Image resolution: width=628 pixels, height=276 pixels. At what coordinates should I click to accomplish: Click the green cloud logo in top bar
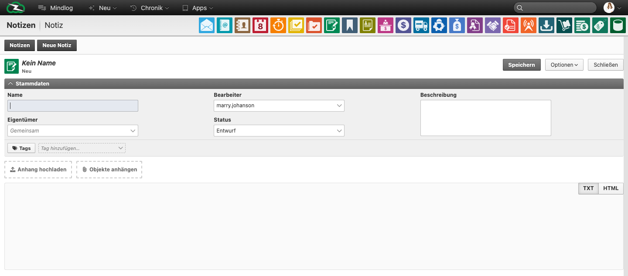pos(16,7)
